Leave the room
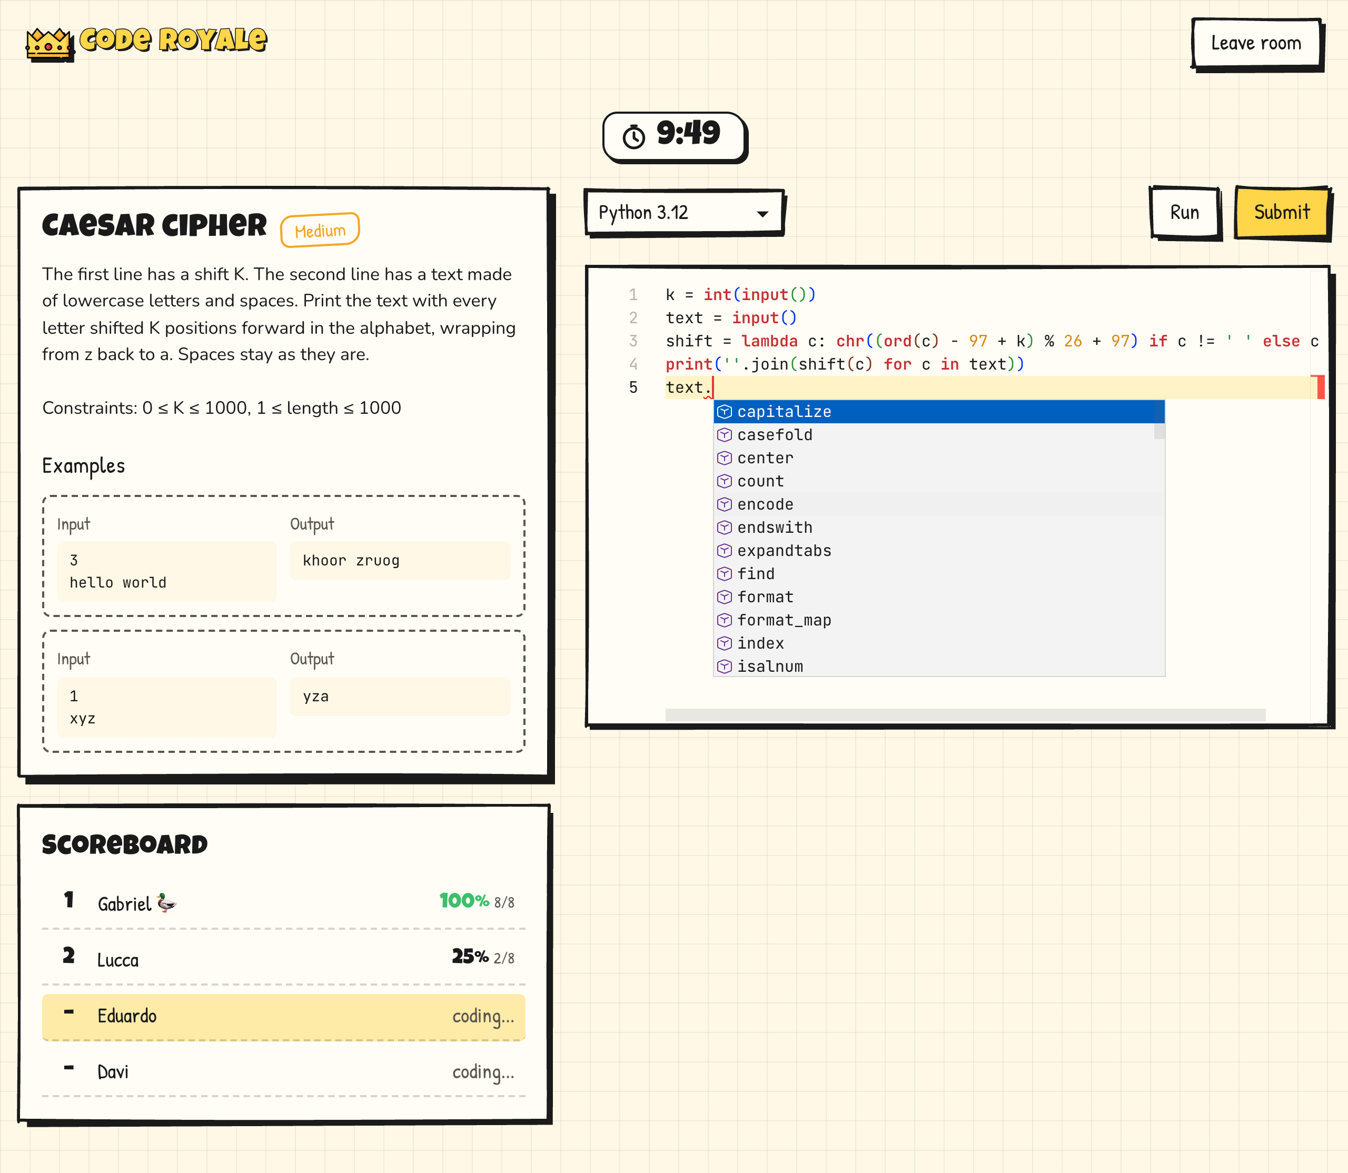Image resolution: width=1348 pixels, height=1173 pixels. 1256,44
